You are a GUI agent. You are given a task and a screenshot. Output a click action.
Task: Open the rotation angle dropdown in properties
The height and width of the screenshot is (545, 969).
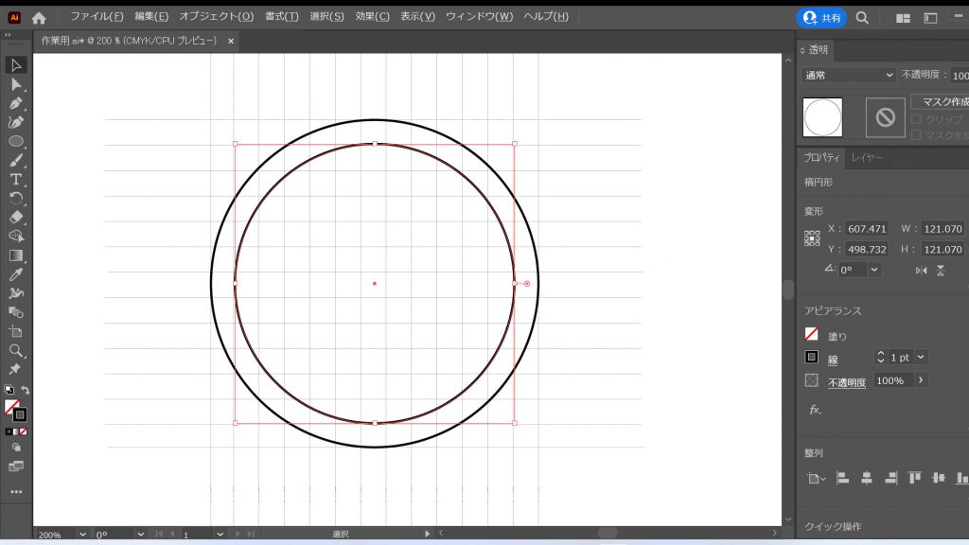(x=873, y=270)
